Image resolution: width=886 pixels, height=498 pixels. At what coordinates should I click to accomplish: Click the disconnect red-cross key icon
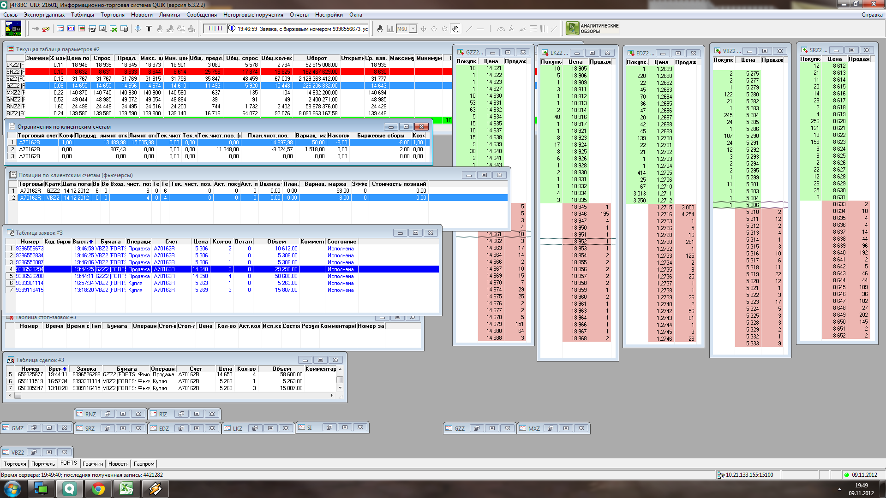(46, 29)
